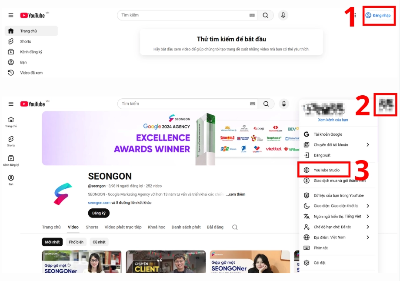
Task: Open Video đã xem history item
Action: 31,73
